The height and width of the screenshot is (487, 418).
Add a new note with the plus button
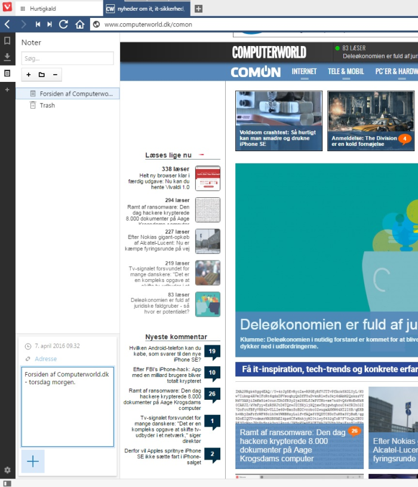29,75
